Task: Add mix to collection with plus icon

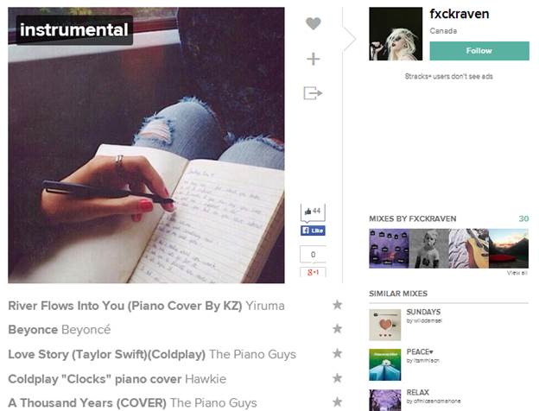Action: click(x=314, y=59)
